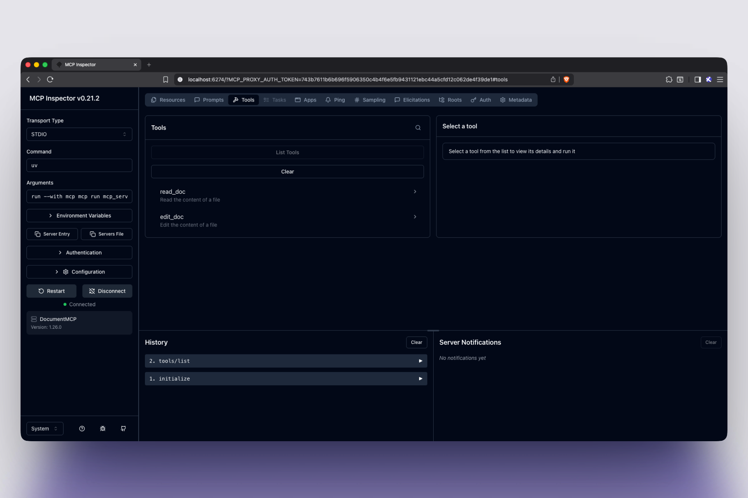Viewport: 748px width, 498px height.
Task: Click the DocumentMCP server card
Action: 79,323
